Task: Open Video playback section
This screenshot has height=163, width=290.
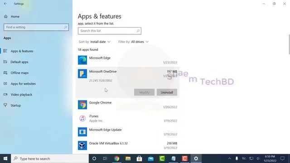Action: tap(21, 95)
